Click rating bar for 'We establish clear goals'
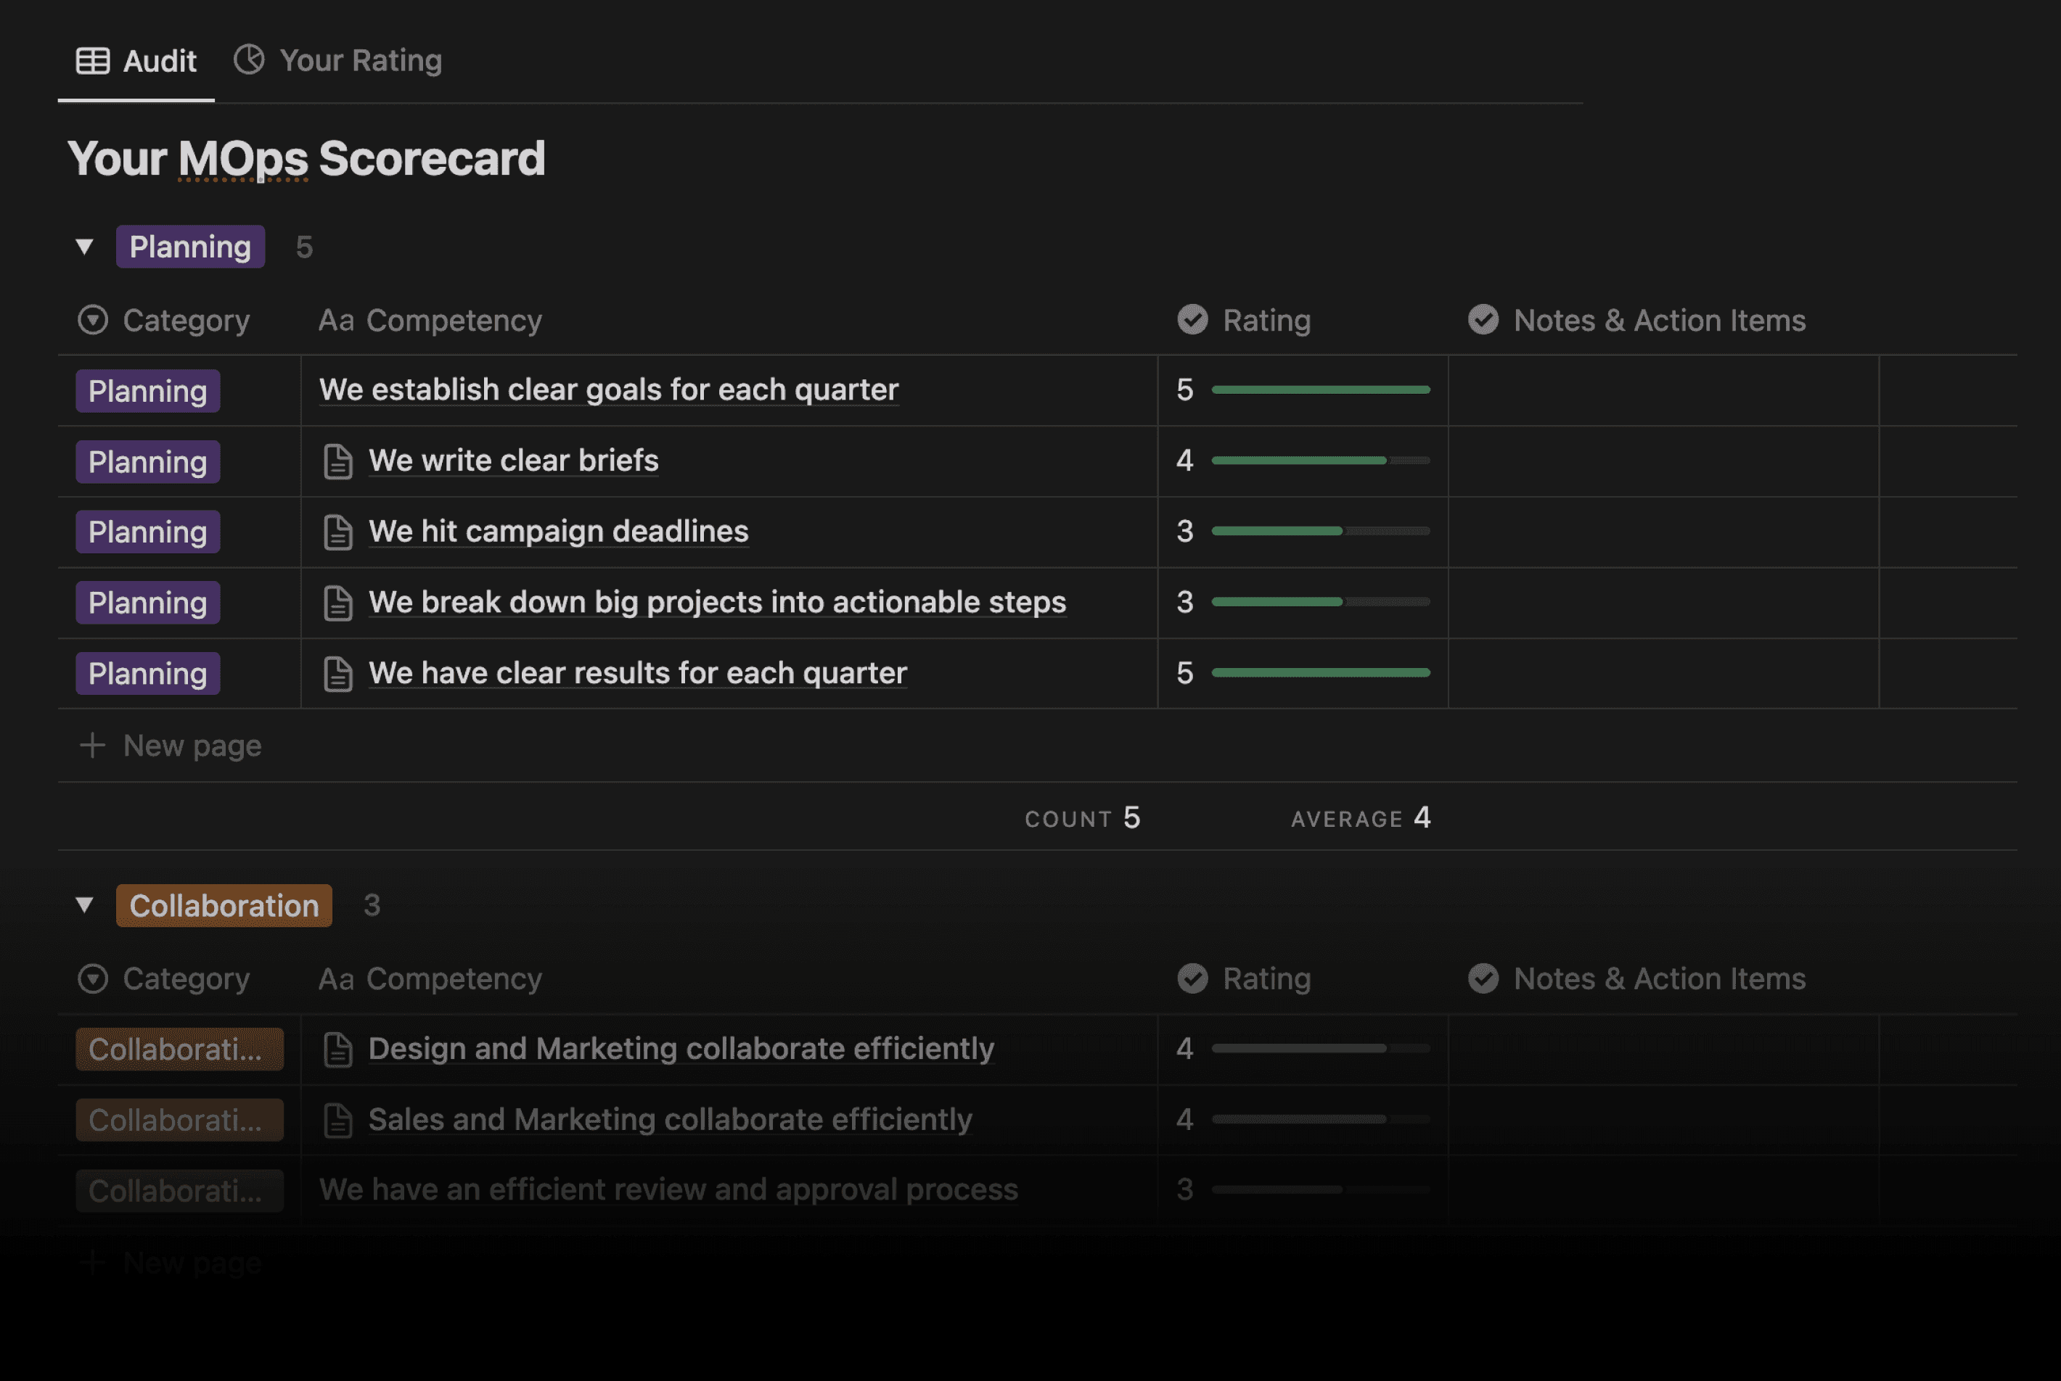2061x1381 pixels. [1321, 389]
